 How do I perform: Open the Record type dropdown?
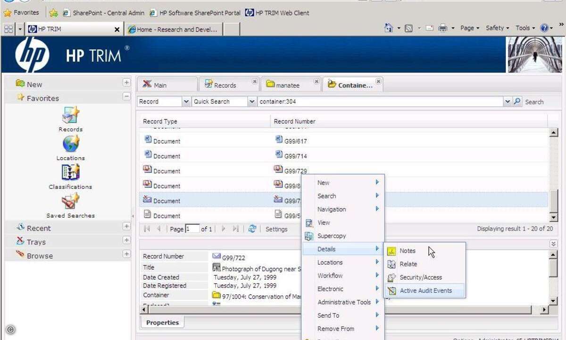click(186, 102)
